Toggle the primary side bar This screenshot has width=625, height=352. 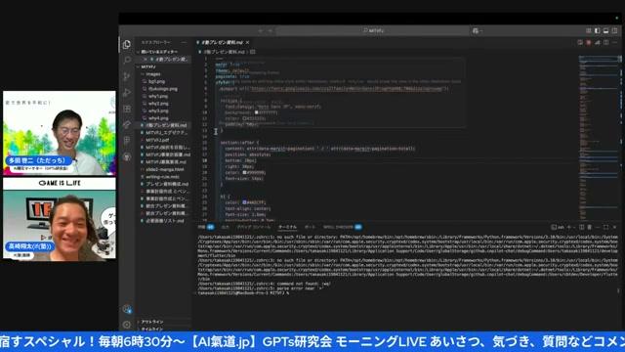coord(597,30)
